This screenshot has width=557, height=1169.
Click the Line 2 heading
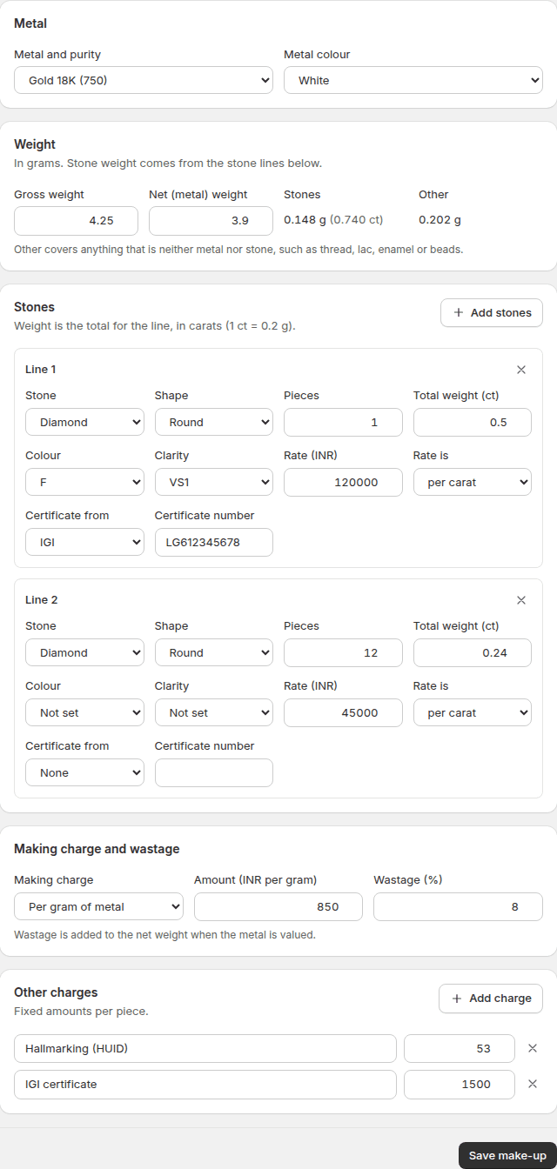tap(41, 599)
